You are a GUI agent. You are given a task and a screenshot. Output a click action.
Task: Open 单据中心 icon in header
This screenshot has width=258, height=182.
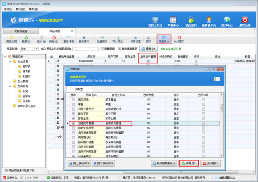[x=173, y=20]
